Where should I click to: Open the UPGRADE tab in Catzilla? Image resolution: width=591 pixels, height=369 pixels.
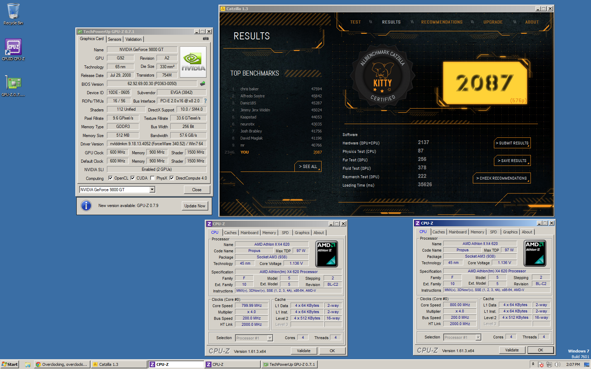(493, 22)
